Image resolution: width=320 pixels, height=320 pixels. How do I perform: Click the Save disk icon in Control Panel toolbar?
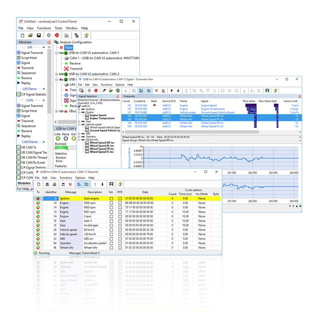pyautogui.click(x=38, y=35)
